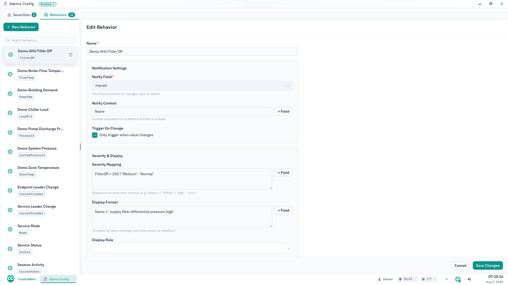Select Endpoint Leader Change behavior

coord(40,191)
